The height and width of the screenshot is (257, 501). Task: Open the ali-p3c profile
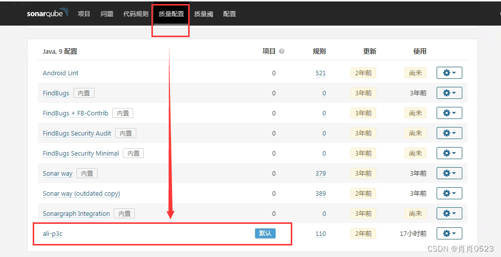pyautogui.click(x=52, y=234)
